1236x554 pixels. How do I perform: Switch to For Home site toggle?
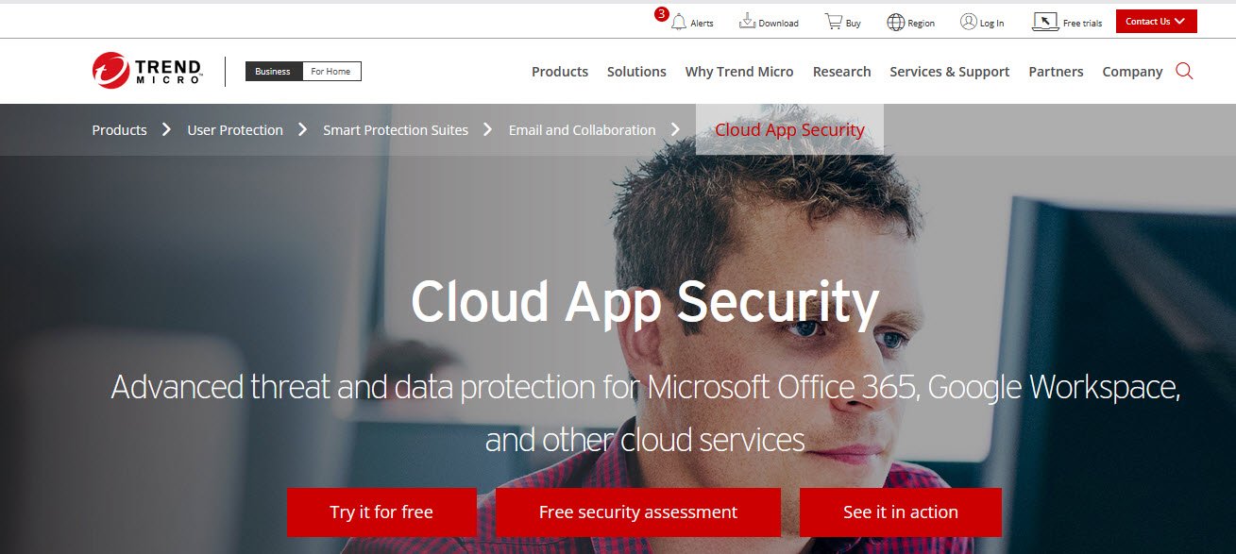[x=331, y=72]
